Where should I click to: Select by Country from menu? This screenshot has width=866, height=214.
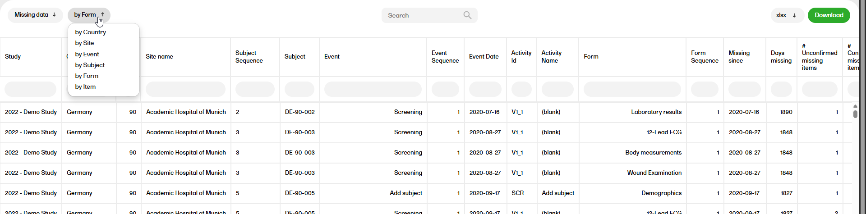pos(91,32)
